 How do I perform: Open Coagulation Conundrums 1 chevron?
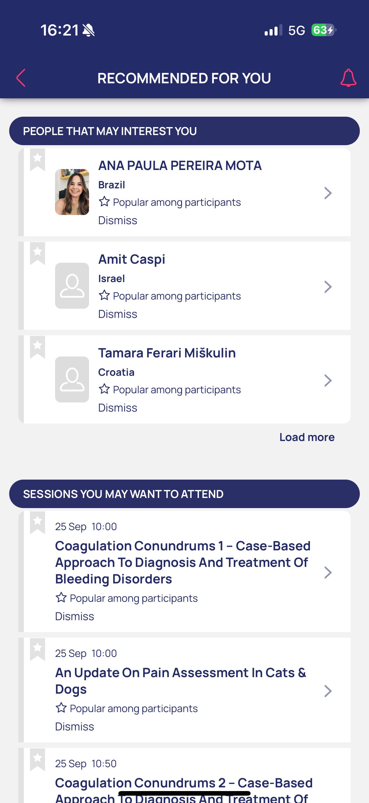tap(328, 572)
